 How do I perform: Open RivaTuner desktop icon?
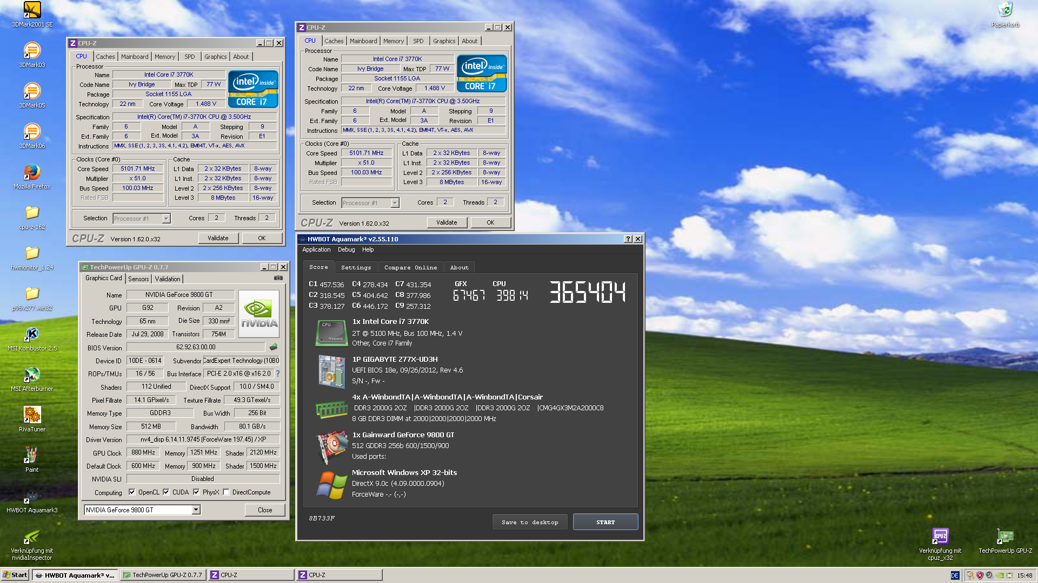point(32,419)
